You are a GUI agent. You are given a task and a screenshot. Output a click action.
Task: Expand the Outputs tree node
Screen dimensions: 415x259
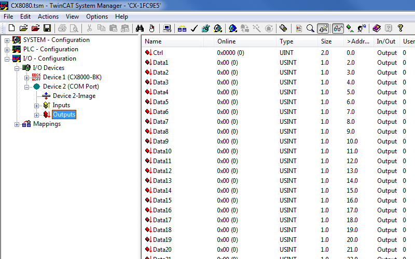(36, 115)
